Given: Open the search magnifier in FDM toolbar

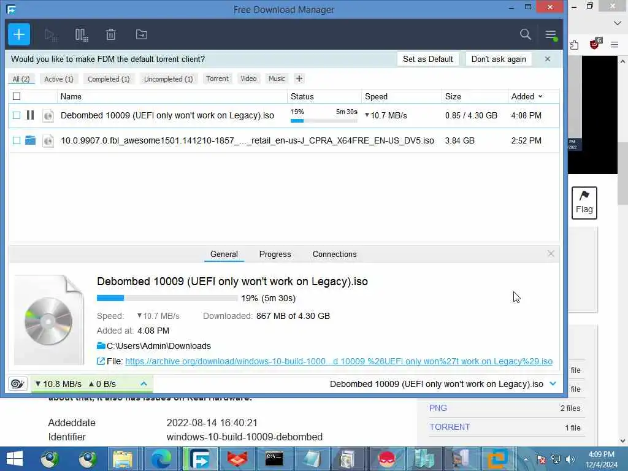Looking at the screenshot, I should click(x=525, y=34).
